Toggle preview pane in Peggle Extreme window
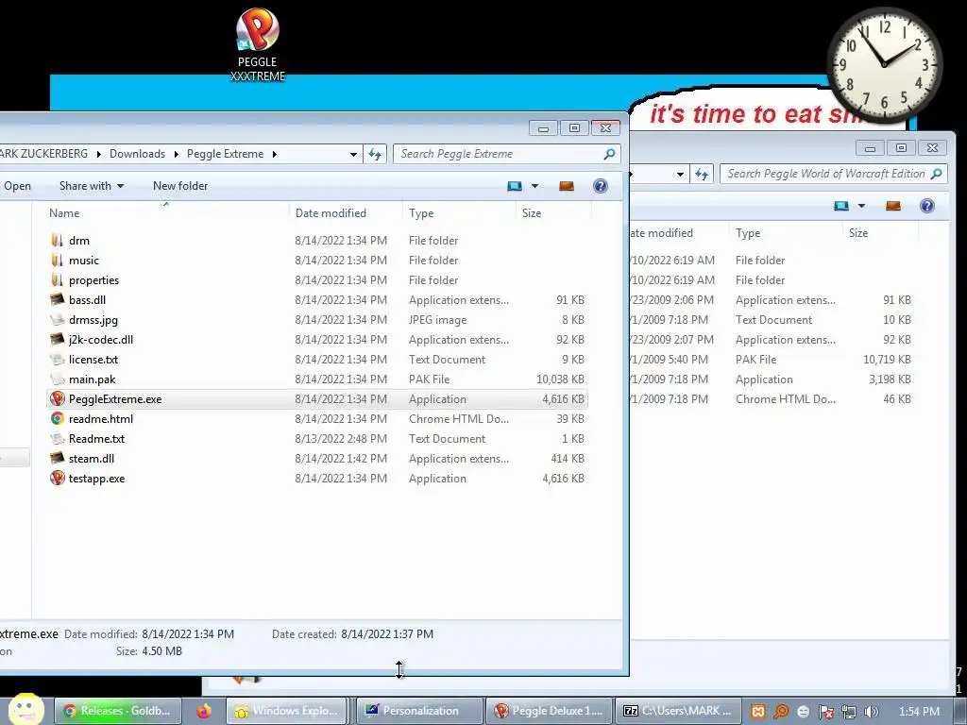The image size is (967, 725). (567, 186)
